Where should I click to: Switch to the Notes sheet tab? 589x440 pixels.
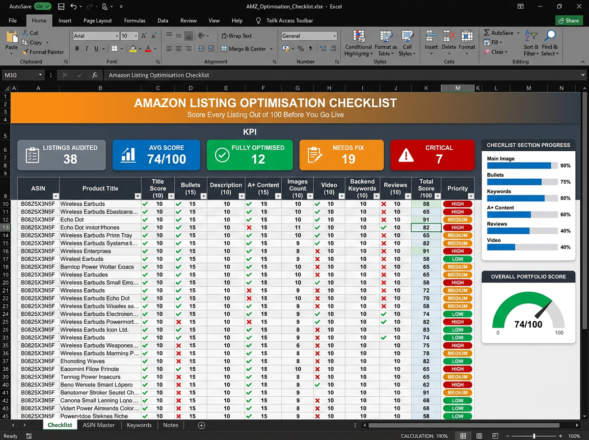tap(171, 425)
